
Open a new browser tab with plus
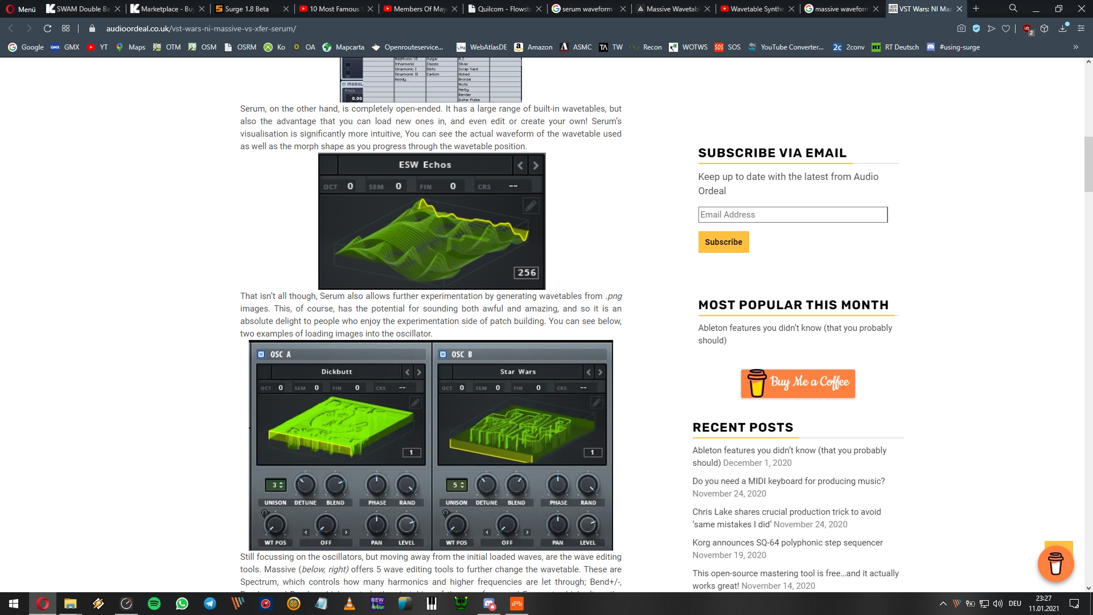[976, 9]
